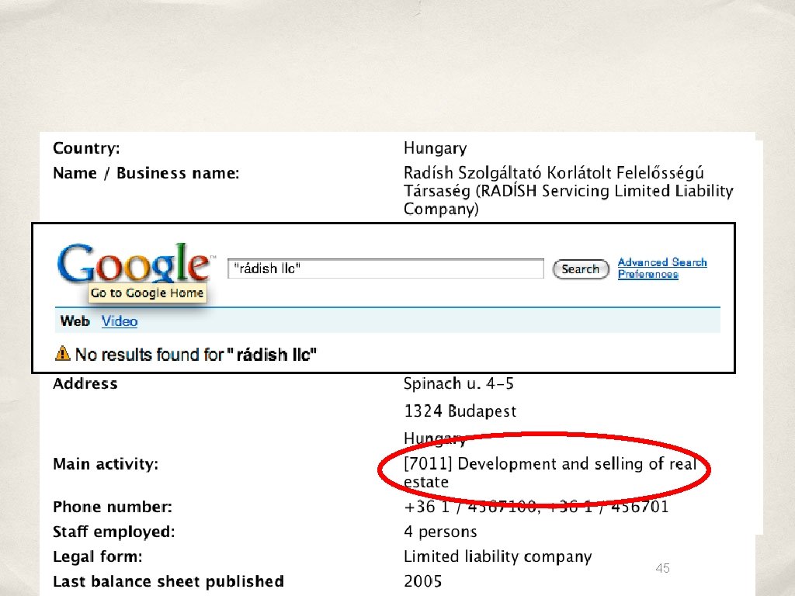Click the 1324 Budapest text

click(460, 411)
